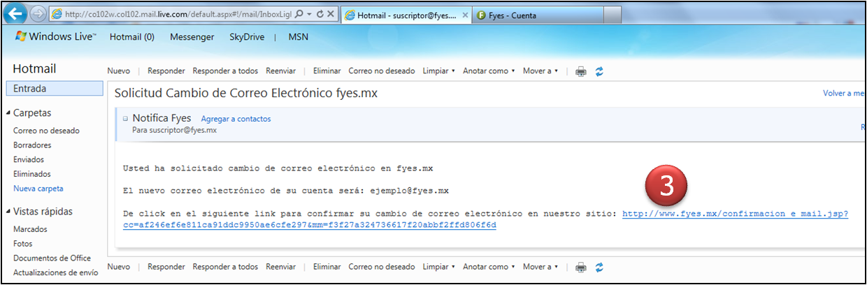This screenshot has width=867, height=285.
Task: Open the Enviados folder
Action: [x=29, y=160]
